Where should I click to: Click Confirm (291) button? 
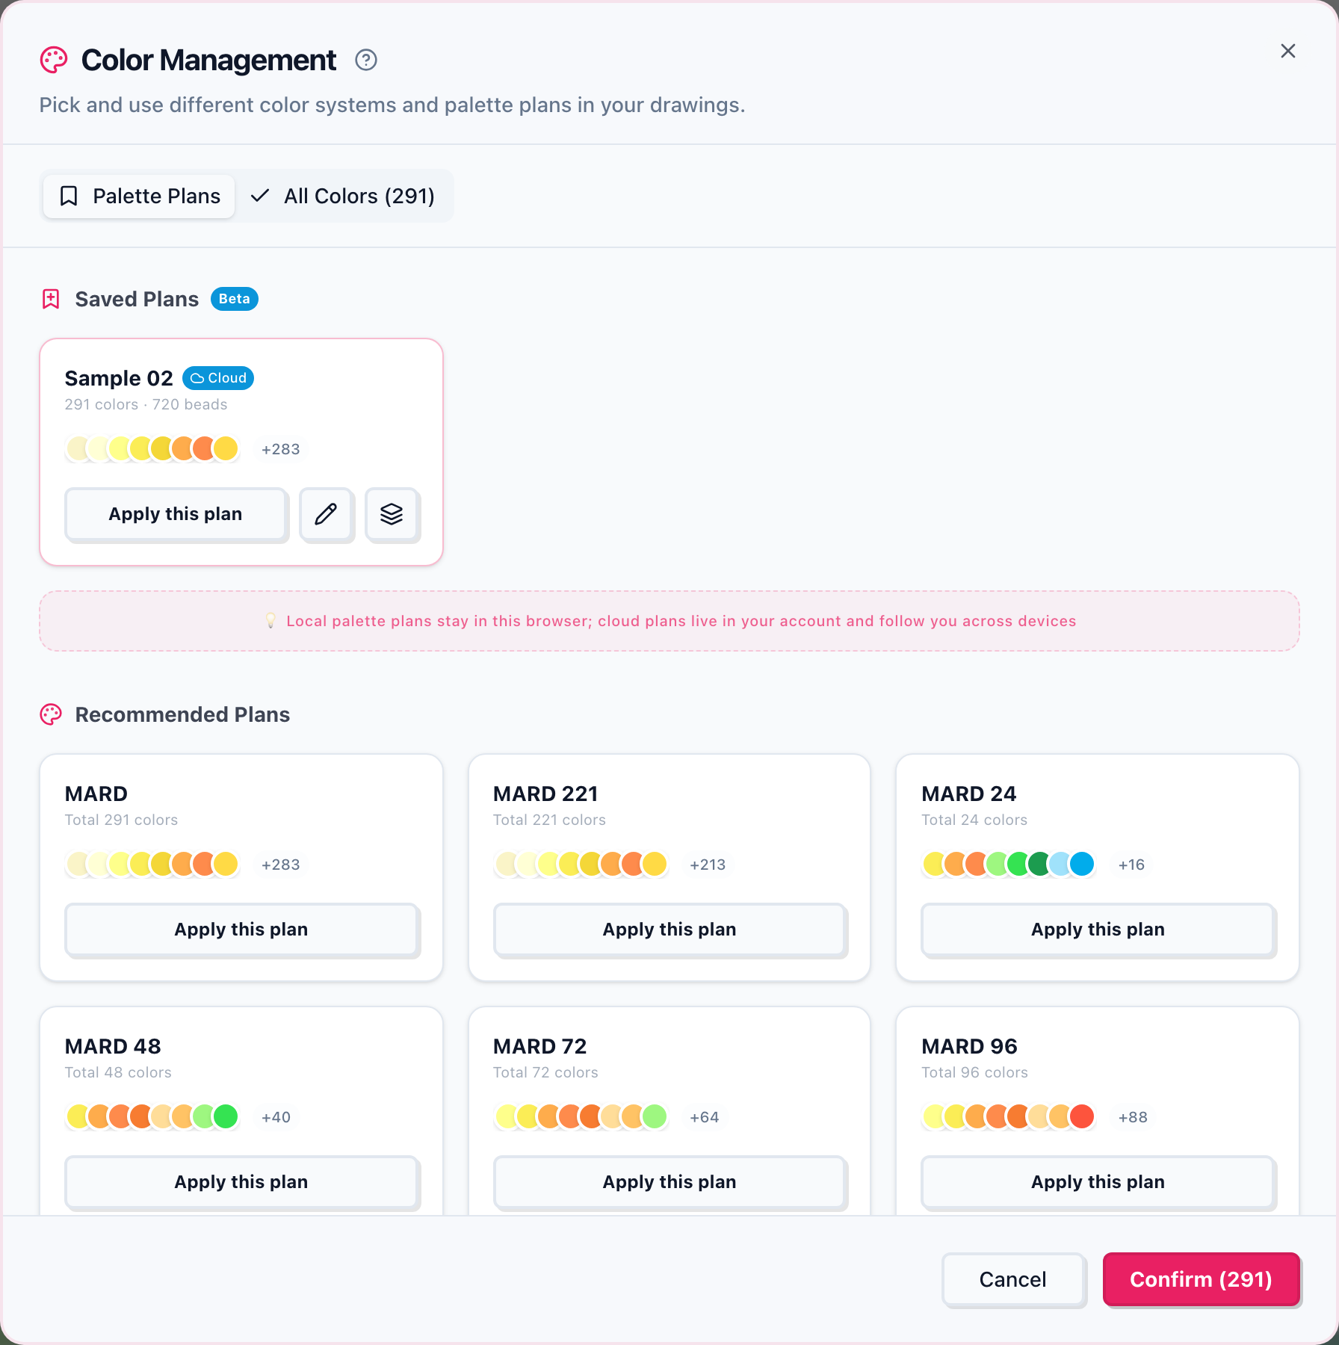tap(1202, 1280)
